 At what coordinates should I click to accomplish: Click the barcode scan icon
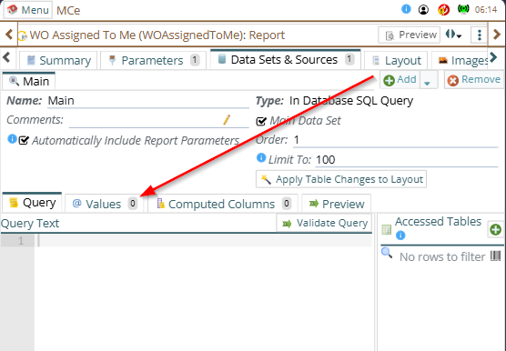pos(495,256)
